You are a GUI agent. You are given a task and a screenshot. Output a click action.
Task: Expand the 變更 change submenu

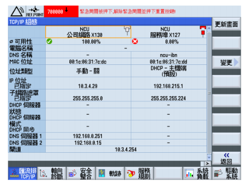[226, 62]
